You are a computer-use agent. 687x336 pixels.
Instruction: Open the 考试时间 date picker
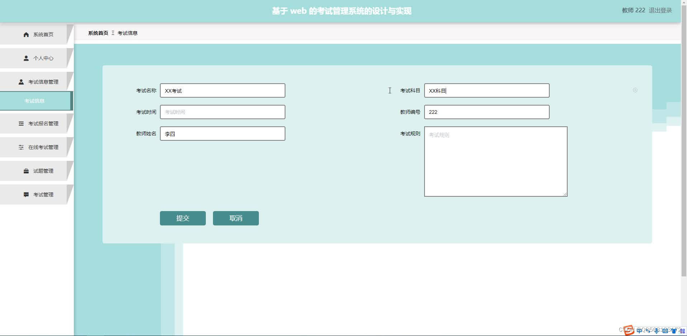pyautogui.click(x=223, y=112)
